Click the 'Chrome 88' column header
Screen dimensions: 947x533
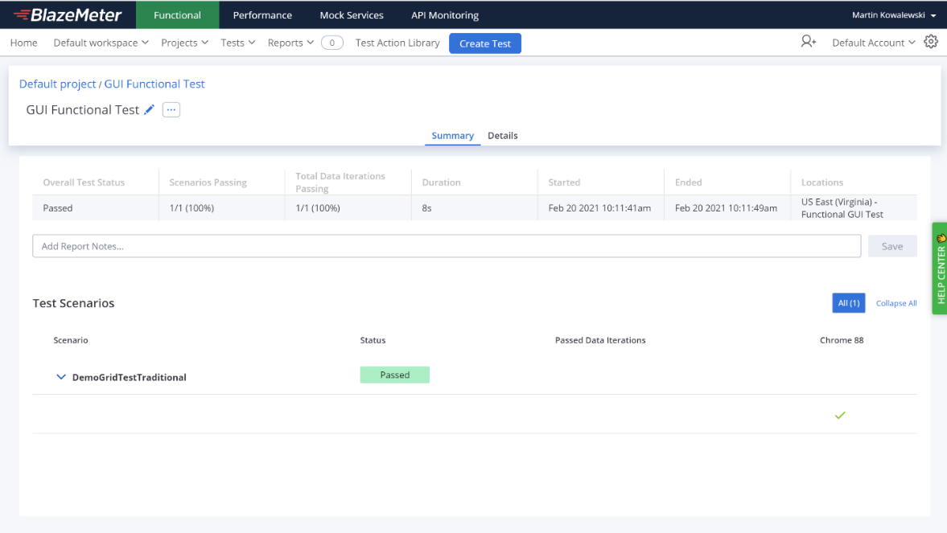click(842, 340)
